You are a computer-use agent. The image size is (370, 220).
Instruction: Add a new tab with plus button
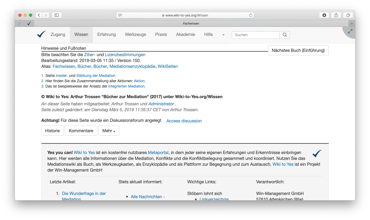352,23
